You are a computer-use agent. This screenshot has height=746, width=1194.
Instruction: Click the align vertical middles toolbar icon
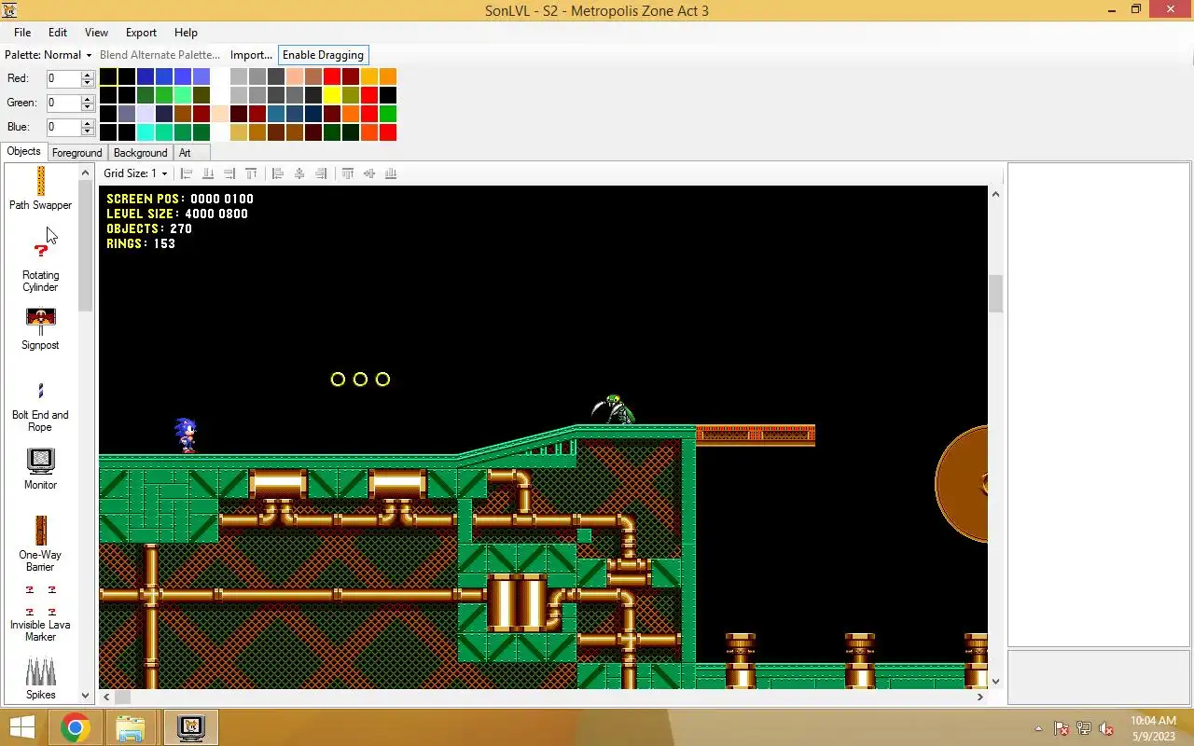(369, 173)
